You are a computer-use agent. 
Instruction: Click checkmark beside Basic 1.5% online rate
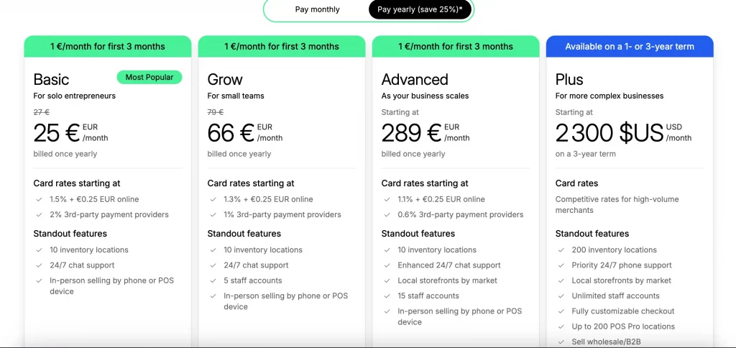39,199
